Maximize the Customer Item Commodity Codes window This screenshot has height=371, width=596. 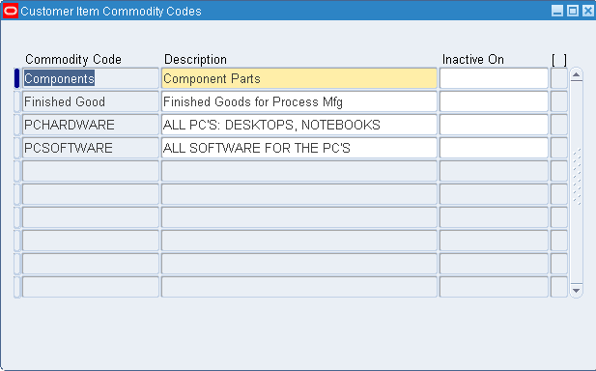click(x=573, y=11)
